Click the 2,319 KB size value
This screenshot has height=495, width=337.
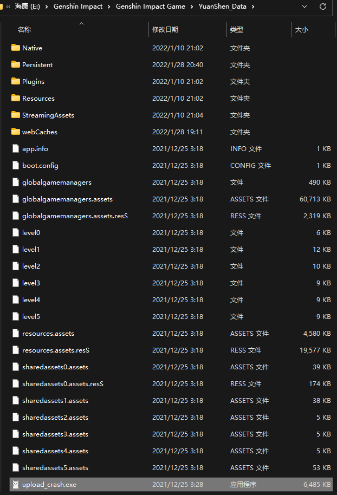pyautogui.click(x=317, y=216)
